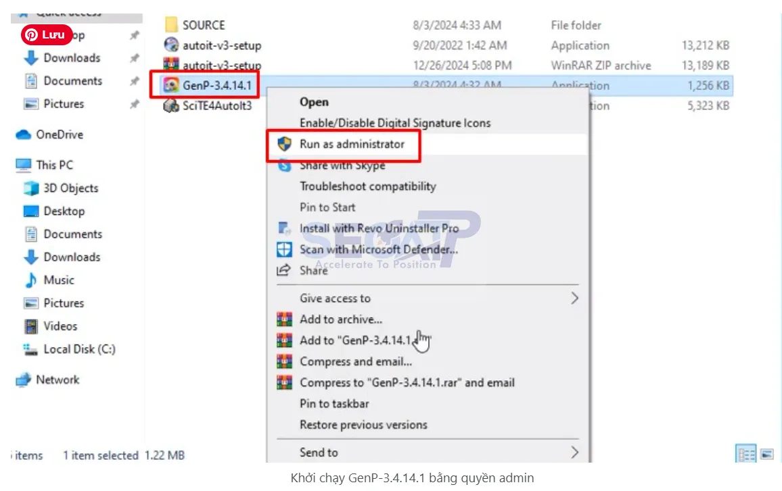Select This PC in navigation tree
Image resolution: width=782 pixels, height=491 pixels.
click(54, 165)
